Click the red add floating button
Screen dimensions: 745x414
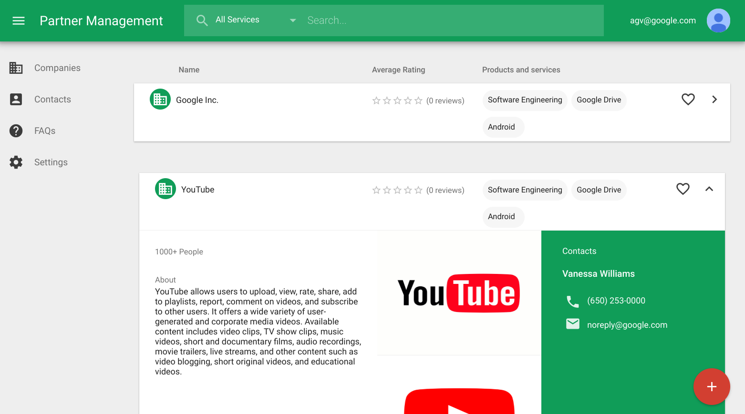coord(712,386)
